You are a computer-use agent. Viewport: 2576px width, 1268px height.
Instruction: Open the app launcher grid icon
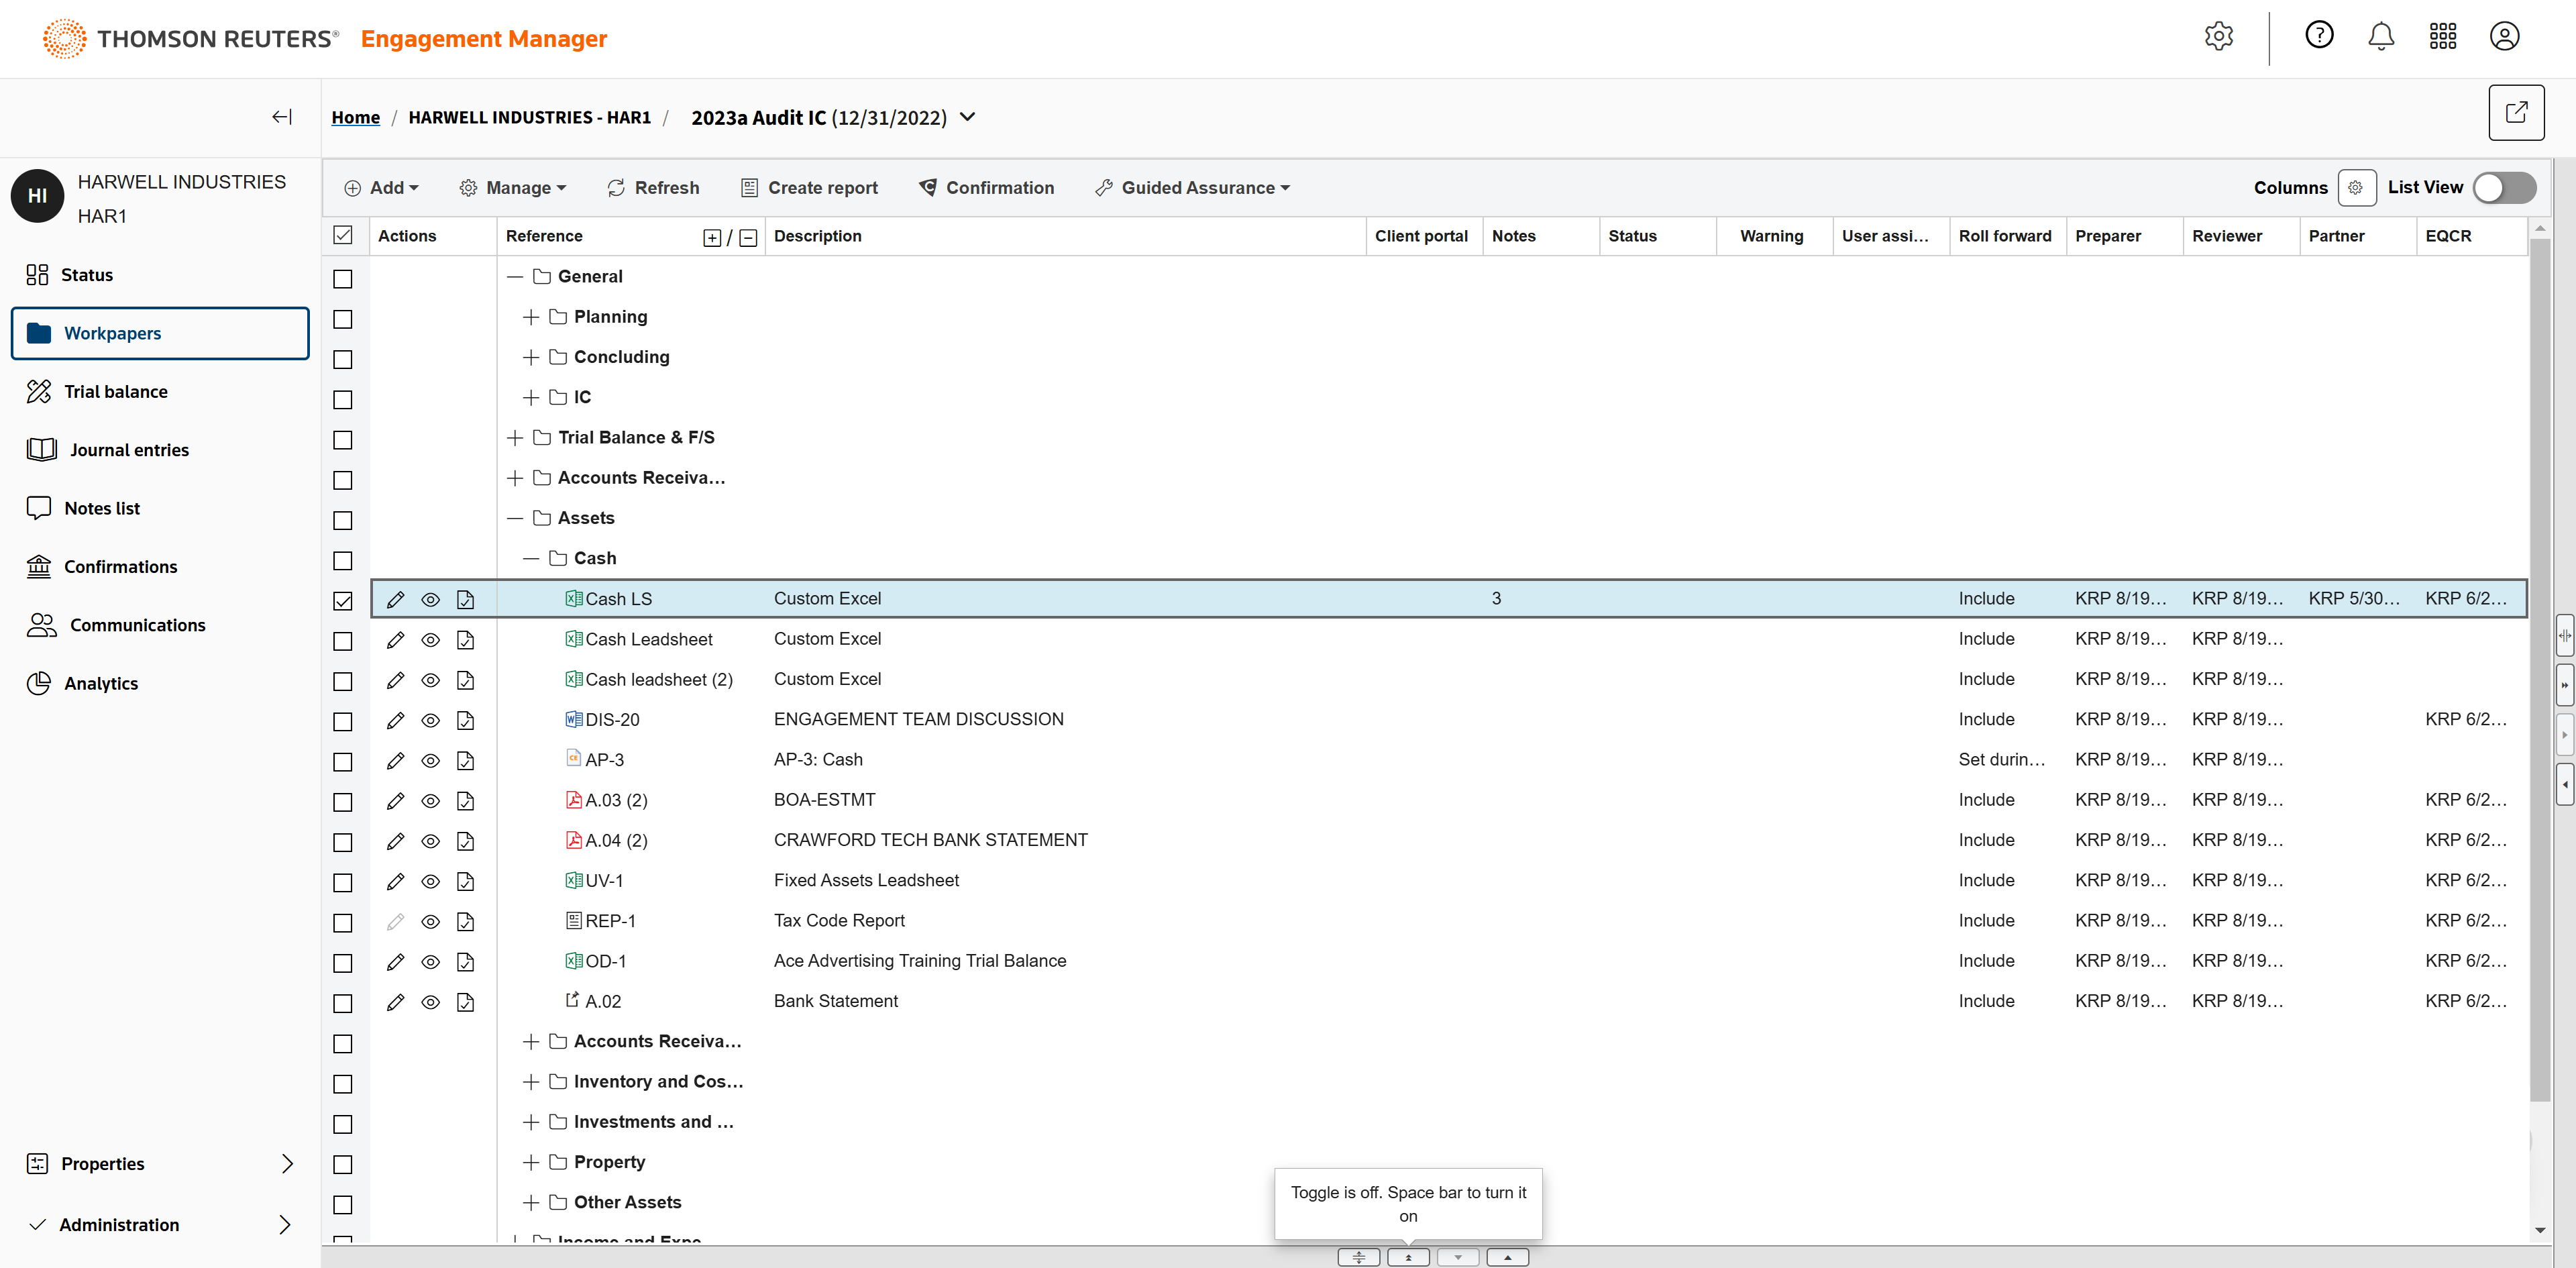tap(2442, 37)
